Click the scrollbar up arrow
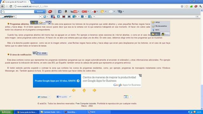 coord(202,10)
